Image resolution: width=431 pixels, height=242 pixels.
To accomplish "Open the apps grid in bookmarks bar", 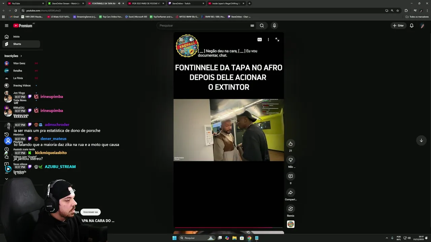I will (x=3, y=16).
